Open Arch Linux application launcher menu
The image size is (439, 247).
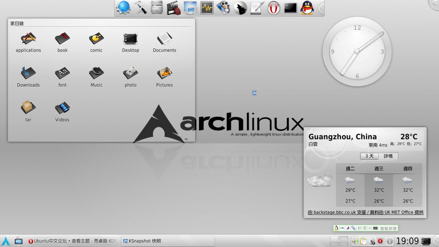click(x=5, y=241)
